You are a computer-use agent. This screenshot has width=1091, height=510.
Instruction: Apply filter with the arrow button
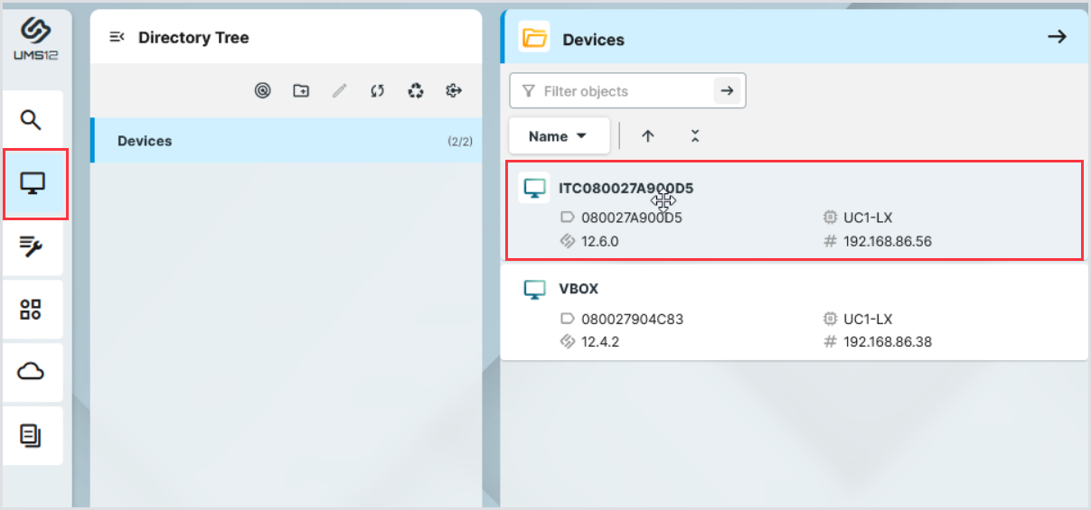727,90
